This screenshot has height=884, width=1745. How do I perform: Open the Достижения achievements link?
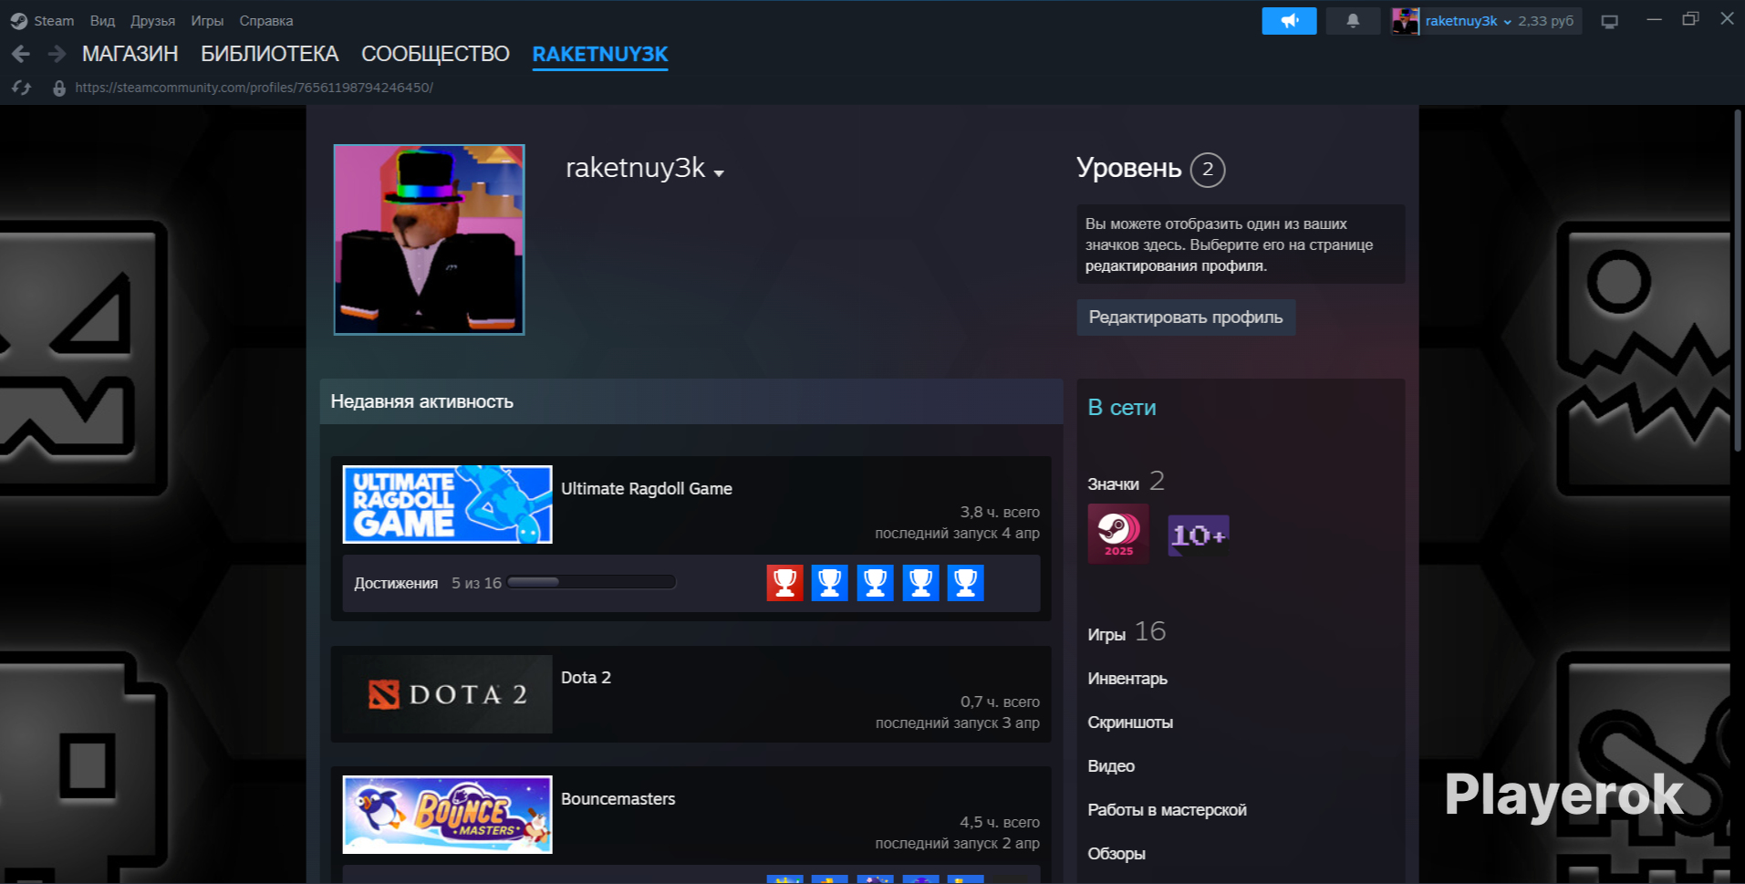coord(396,584)
